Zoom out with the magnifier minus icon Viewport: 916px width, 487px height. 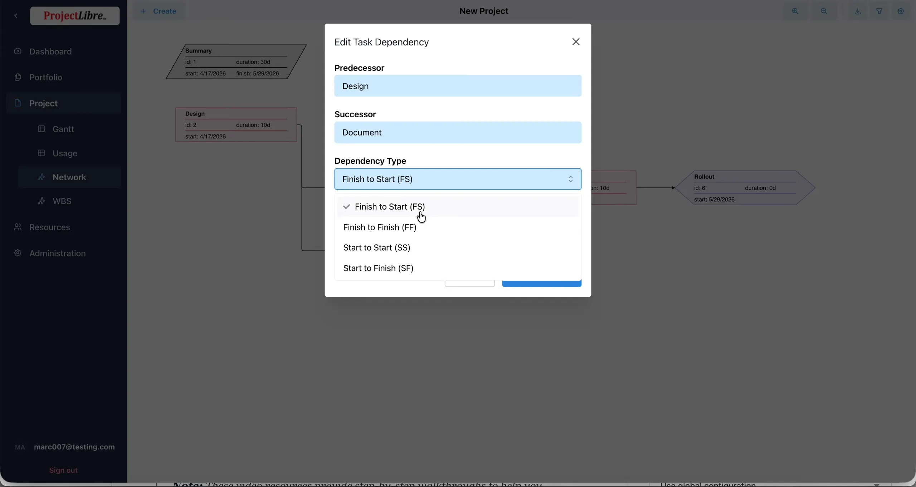824,11
